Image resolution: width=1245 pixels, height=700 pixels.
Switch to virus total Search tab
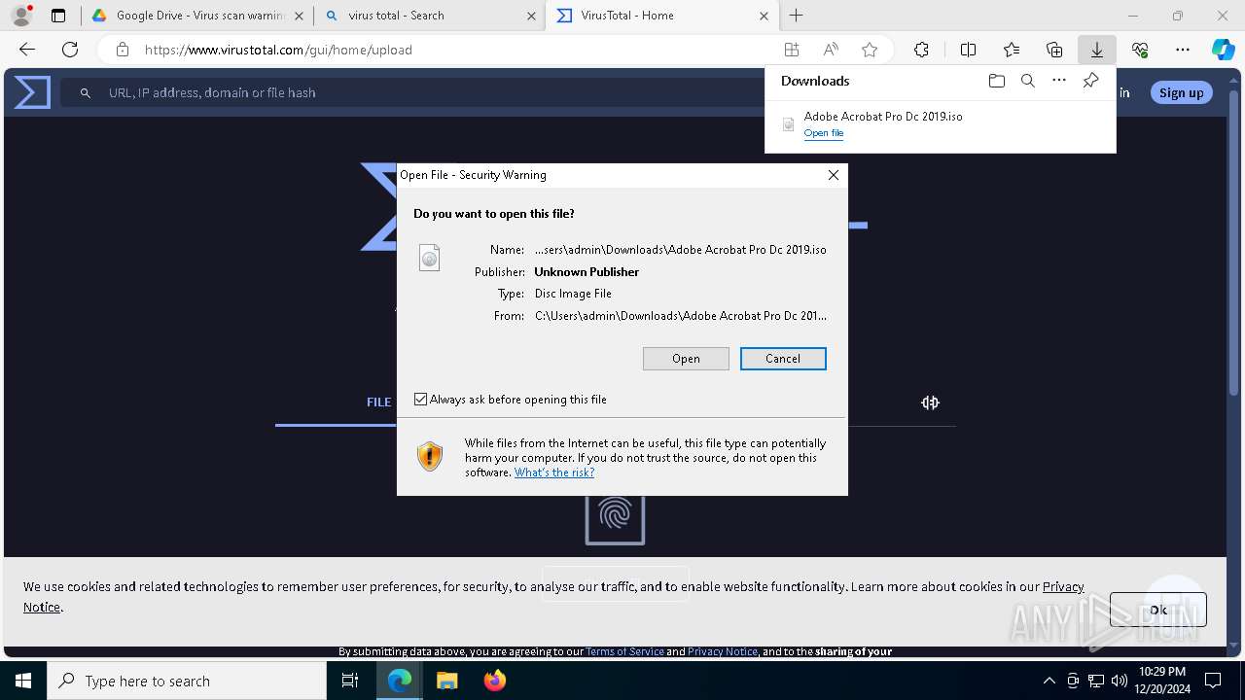pyautogui.click(x=431, y=16)
